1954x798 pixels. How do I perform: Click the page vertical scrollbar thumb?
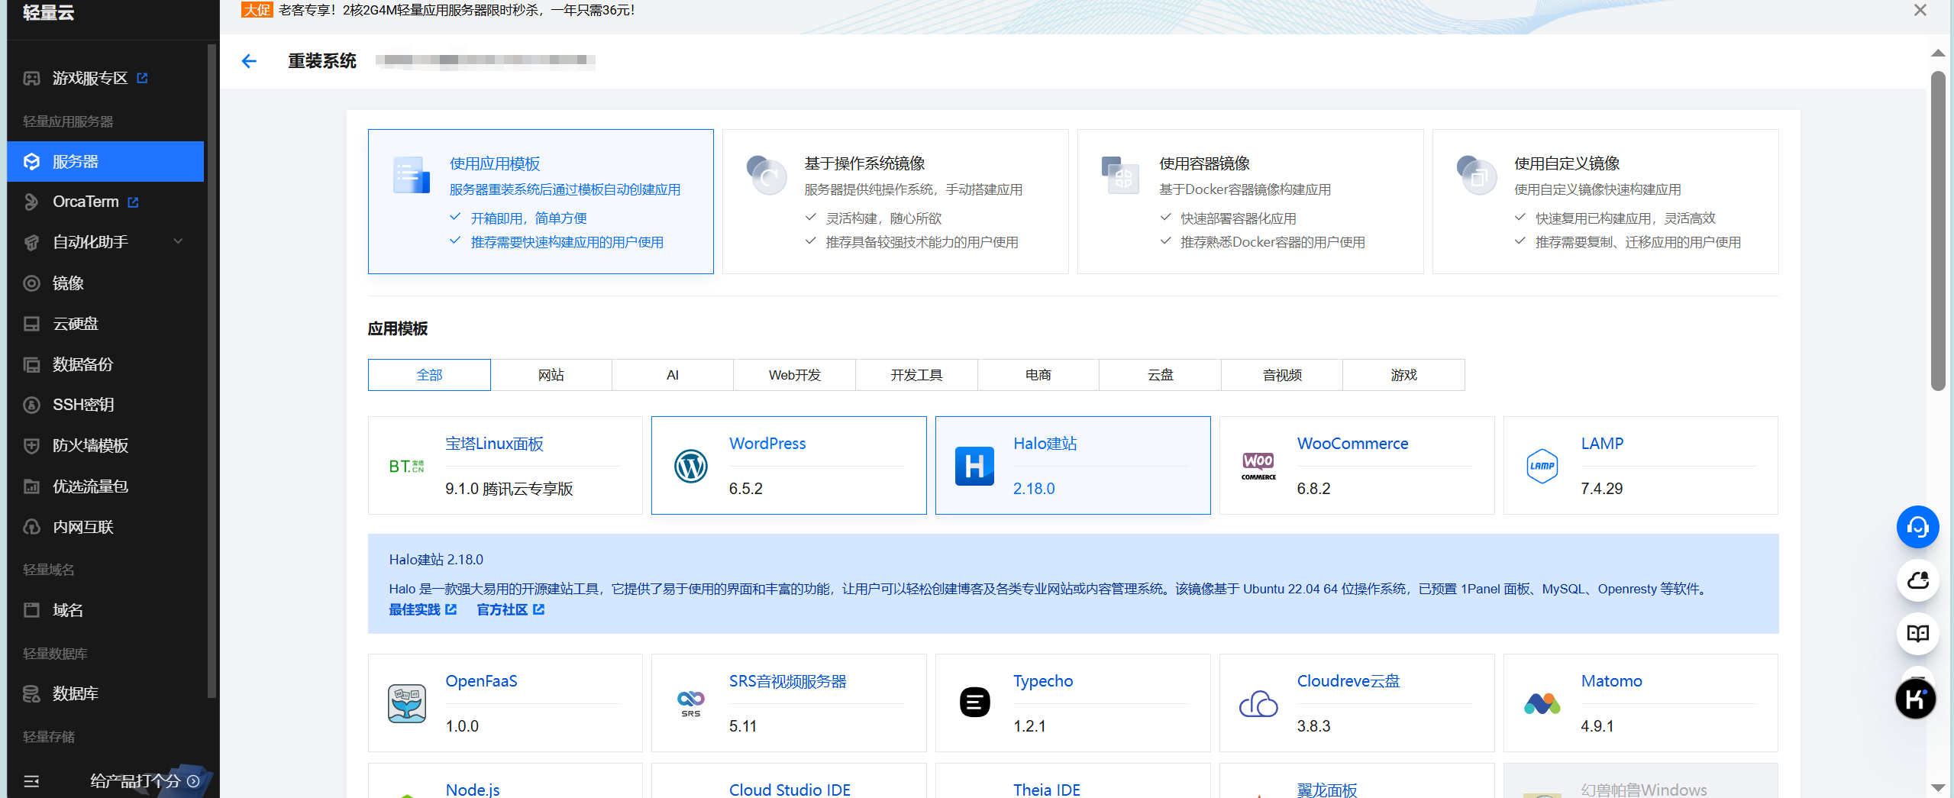1938,231
